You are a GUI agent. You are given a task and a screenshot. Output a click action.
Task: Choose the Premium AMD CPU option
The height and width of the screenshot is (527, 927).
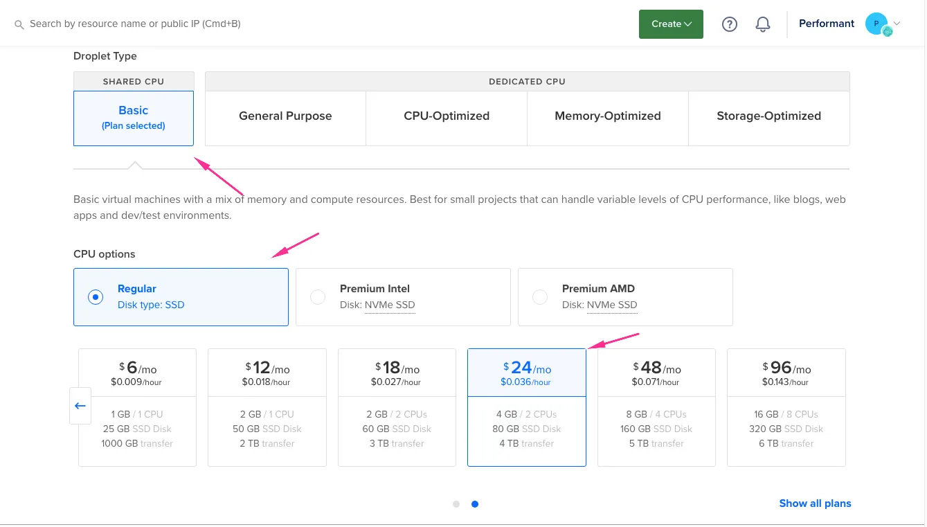point(625,297)
